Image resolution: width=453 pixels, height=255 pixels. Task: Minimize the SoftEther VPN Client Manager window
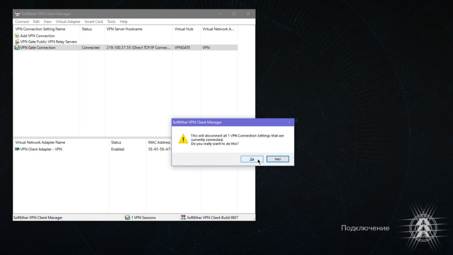point(220,14)
